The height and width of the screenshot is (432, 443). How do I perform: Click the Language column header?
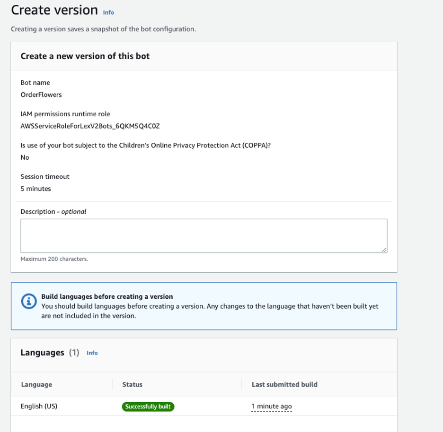[x=37, y=384]
